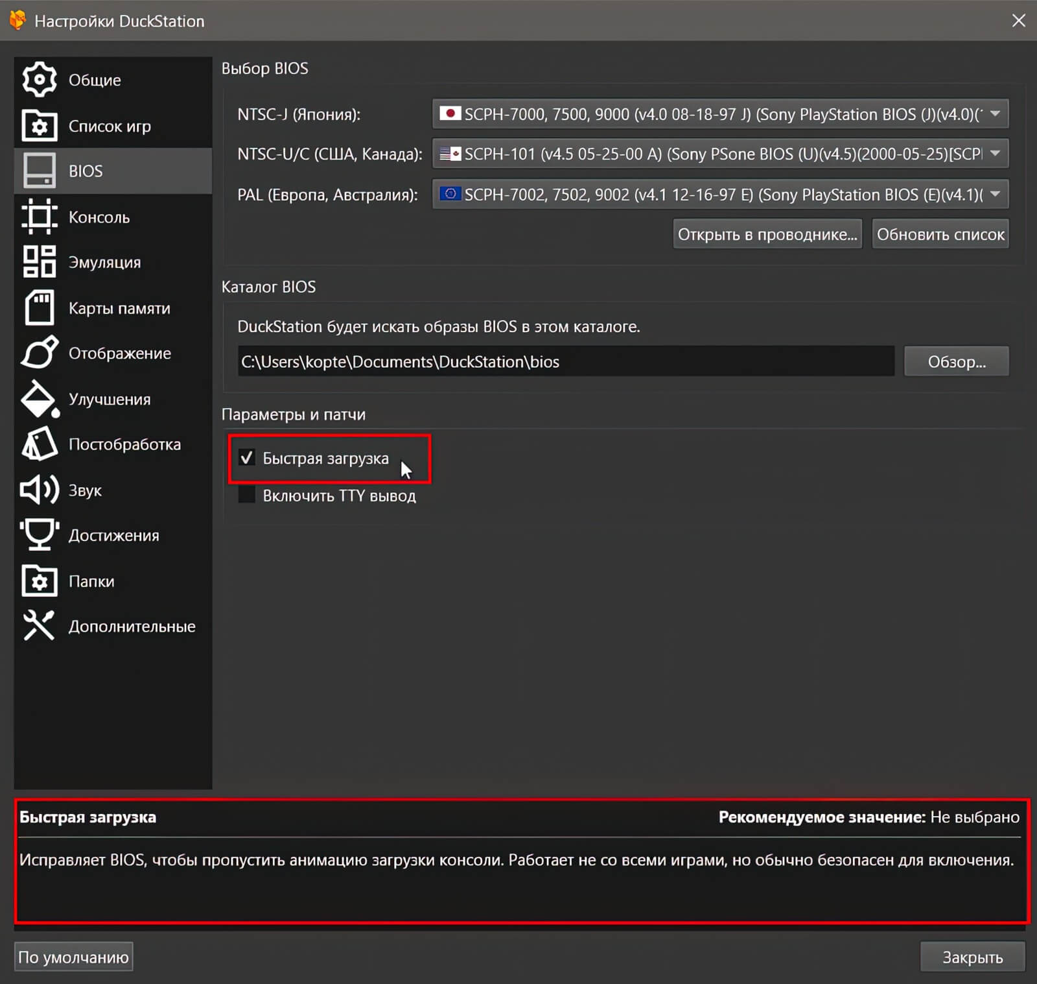The image size is (1037, 984).
Task: Click the Закрыть button
Action: pyautogui.click(x=972, y=957)
